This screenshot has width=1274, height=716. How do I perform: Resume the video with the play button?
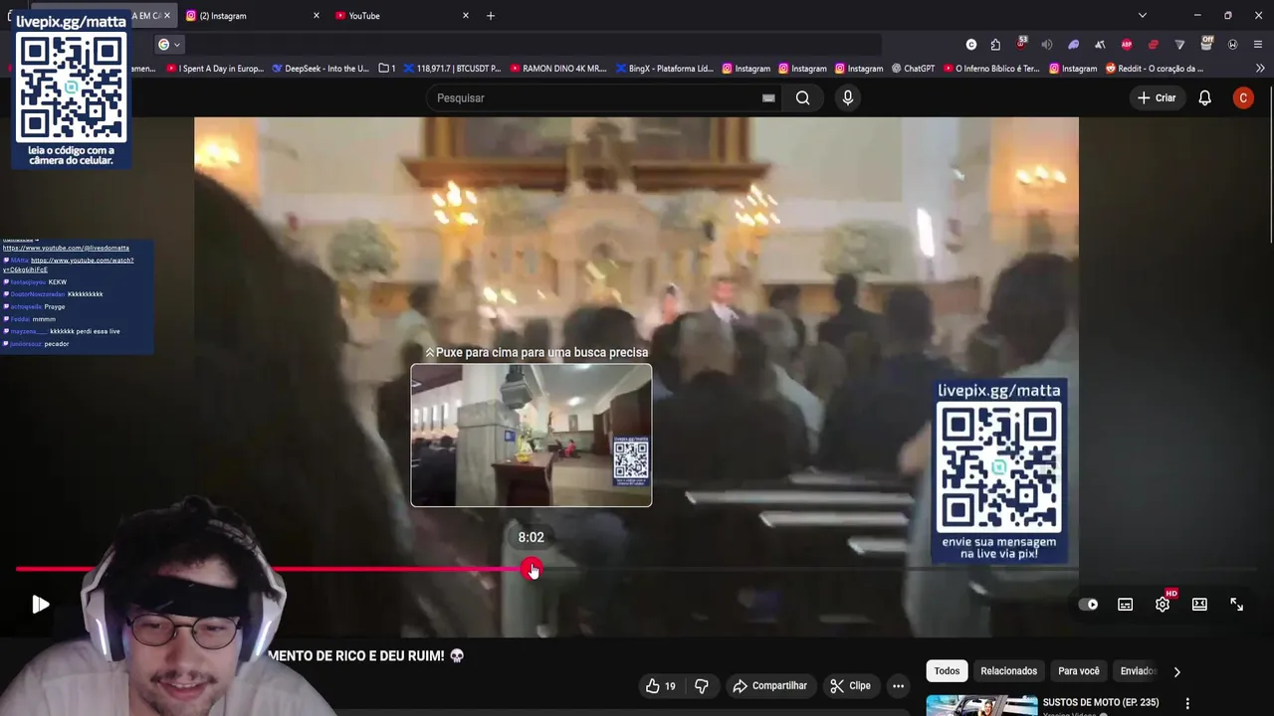[41, 604]
